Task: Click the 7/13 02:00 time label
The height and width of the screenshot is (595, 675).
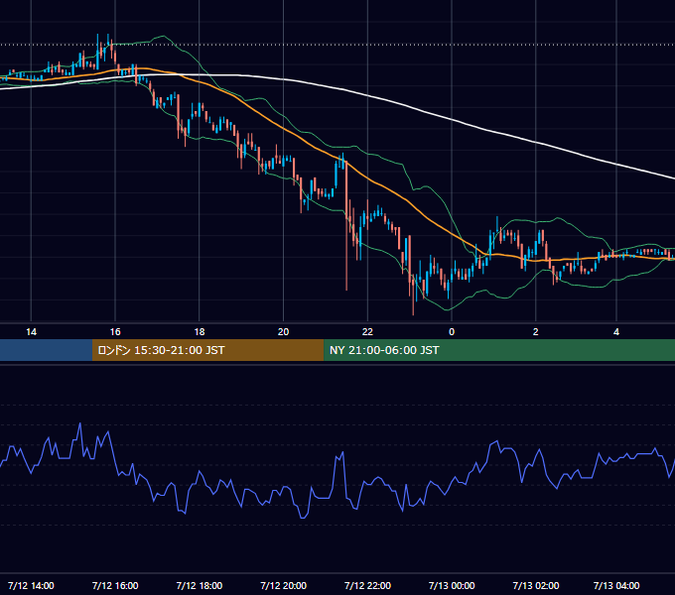Action: [535, 585]
